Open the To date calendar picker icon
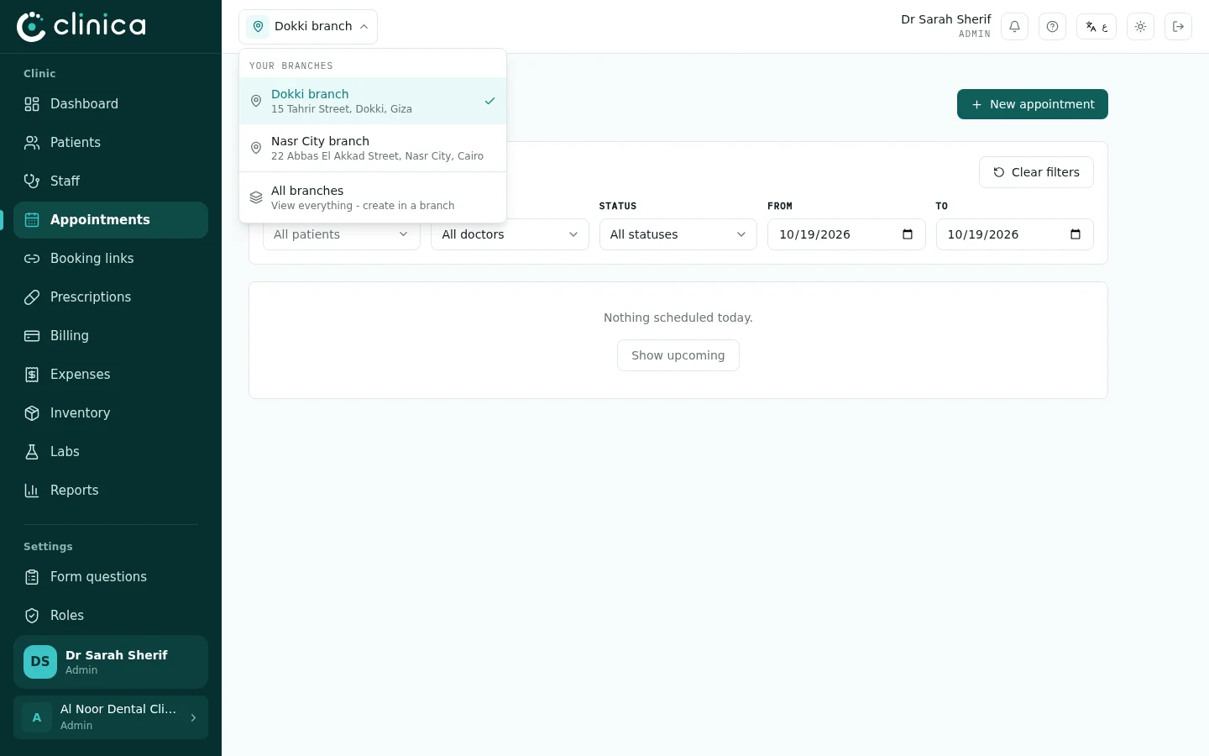The width and height of the screenshot is (1209, 756). [1076, 234]
